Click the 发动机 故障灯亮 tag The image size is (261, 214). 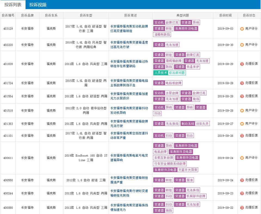click(166, 23)
